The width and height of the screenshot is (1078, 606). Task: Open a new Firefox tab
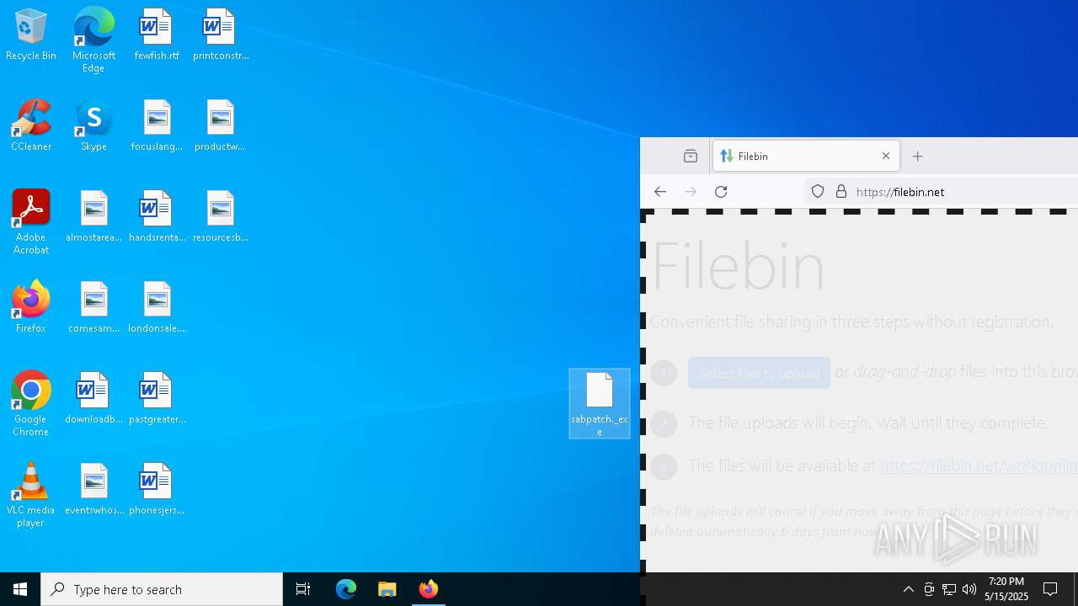(x=918, y=156)
